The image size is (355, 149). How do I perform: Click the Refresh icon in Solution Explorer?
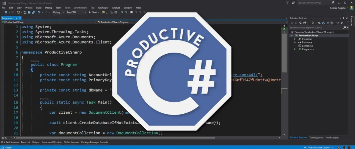pos(323,23)
